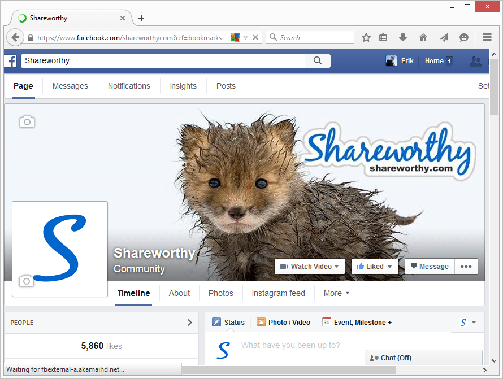Viewport: 503px width, 379px height.
Task: Click the Shareworthy page name on cover
Action: [x=155, y=253]
